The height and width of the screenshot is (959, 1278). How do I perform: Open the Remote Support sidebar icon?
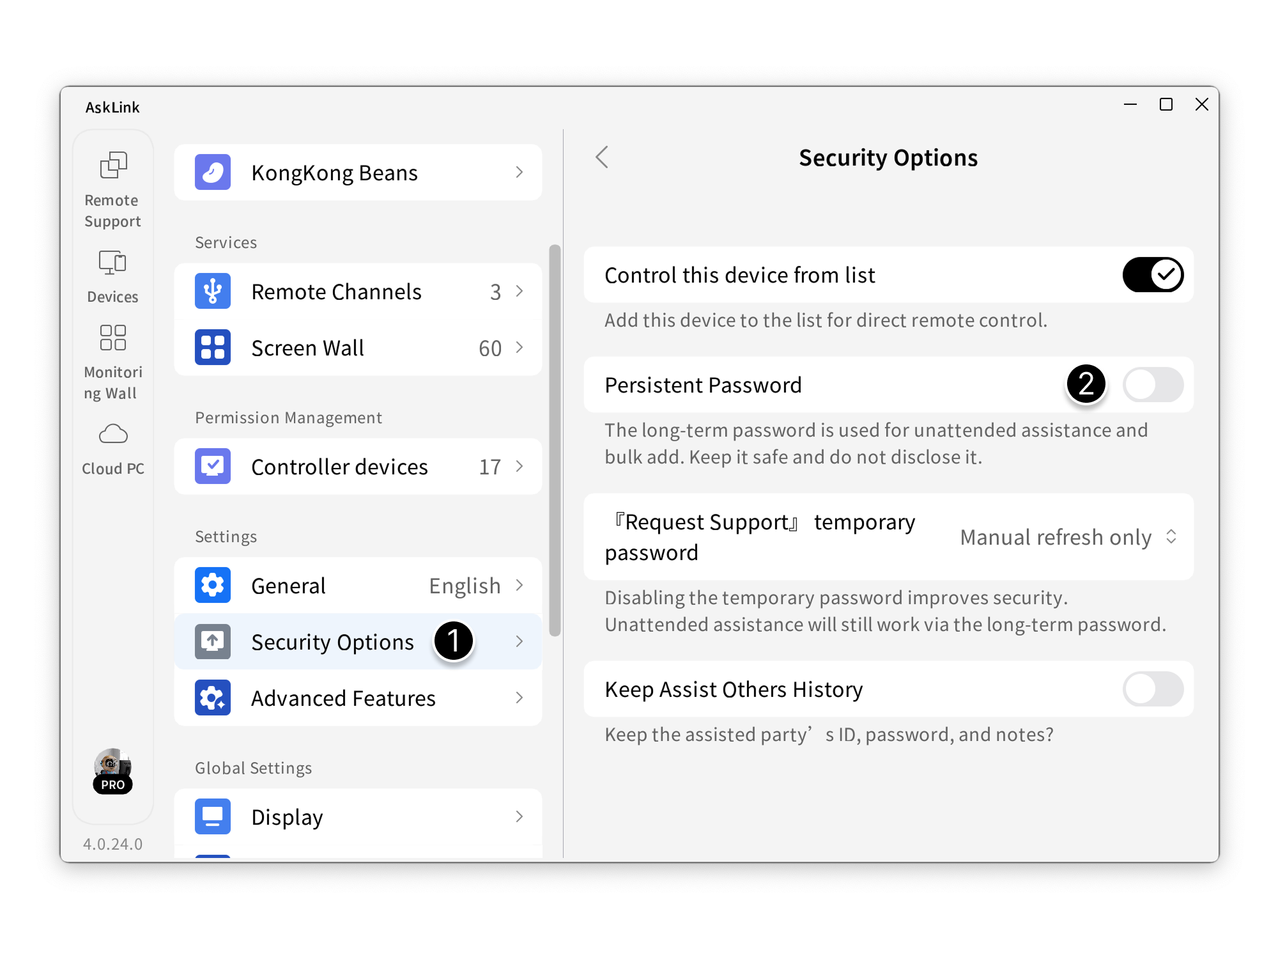(113, 165)
